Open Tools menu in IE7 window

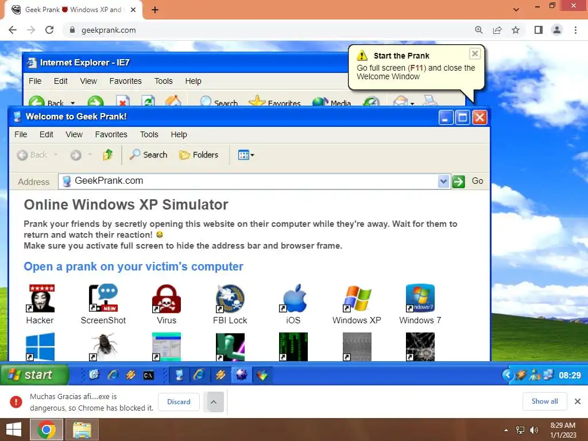coord(164,81)
